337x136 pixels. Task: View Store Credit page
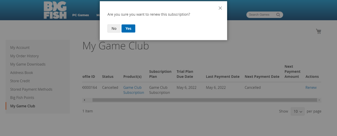point(20,81)
